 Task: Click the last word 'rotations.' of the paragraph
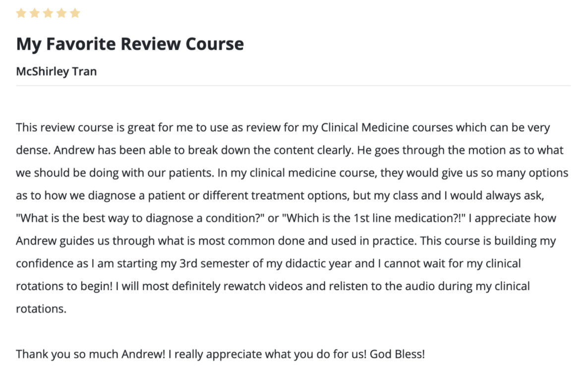click(41, 309)
